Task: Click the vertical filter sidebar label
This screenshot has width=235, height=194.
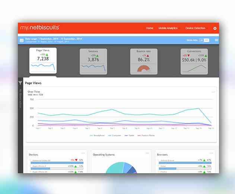Action: 20,99
